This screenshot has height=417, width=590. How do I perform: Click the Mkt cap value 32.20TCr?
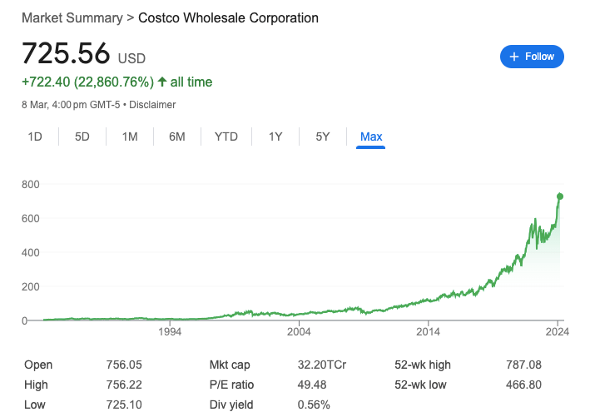322,365
